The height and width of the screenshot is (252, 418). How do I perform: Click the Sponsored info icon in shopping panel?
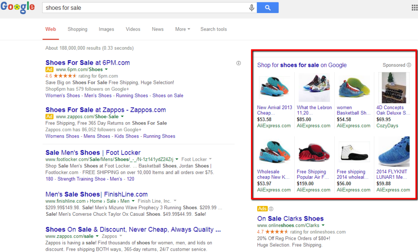[409, 65]
